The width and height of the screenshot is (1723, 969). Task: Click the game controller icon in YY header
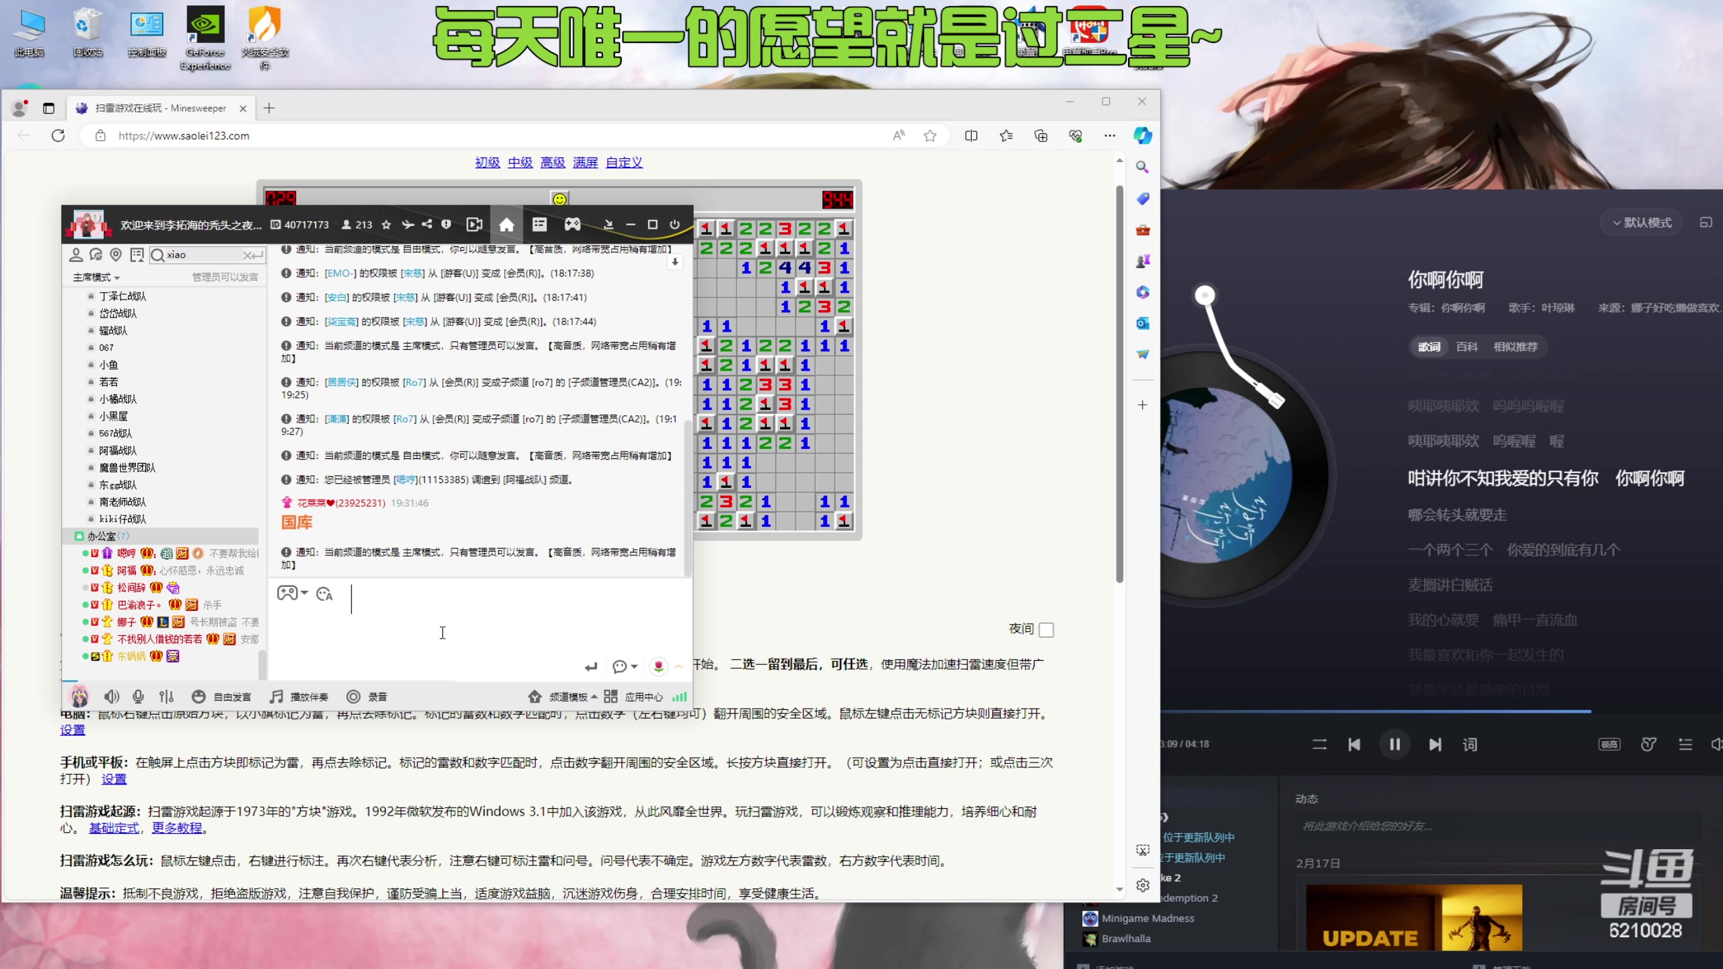[572, 225]
